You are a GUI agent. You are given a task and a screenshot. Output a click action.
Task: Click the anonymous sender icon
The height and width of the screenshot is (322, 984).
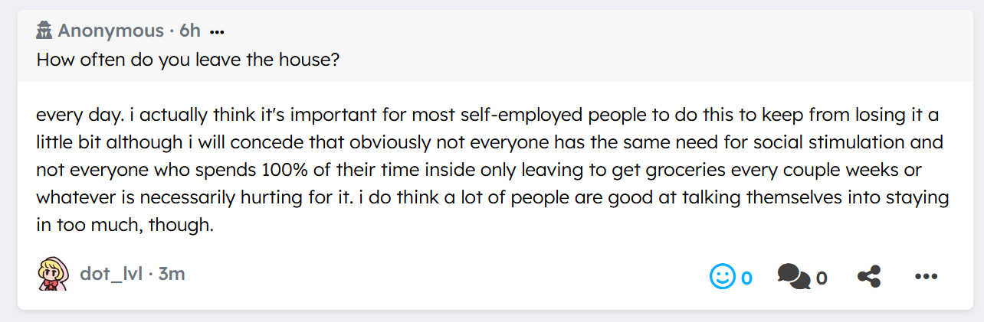[x=44, y=31]
